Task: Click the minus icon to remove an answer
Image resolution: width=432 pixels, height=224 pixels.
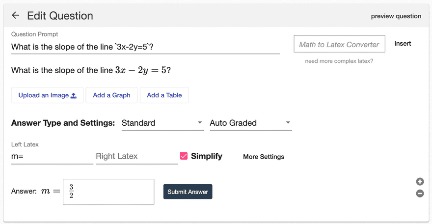Action: pos(420,194)
